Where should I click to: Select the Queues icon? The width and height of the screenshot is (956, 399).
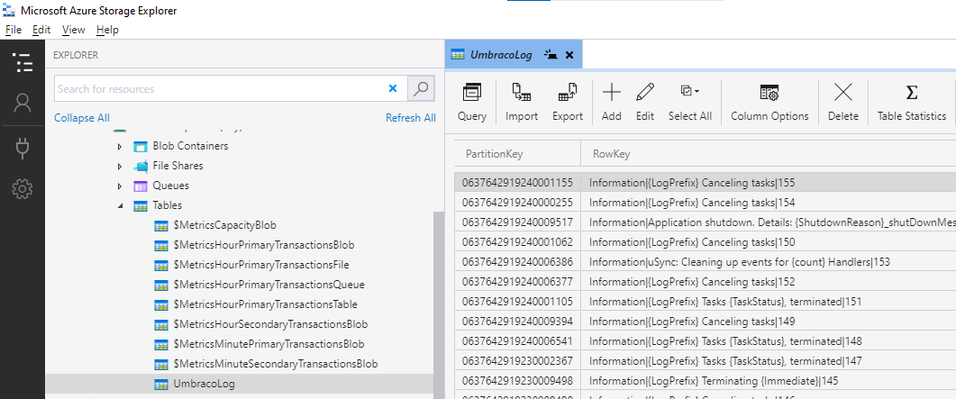(x=141, y=186)
